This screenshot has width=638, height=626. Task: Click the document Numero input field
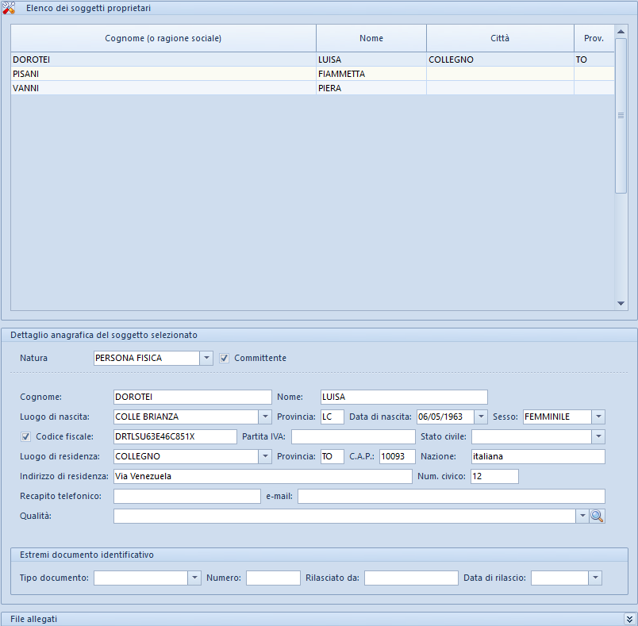point(273,578)
